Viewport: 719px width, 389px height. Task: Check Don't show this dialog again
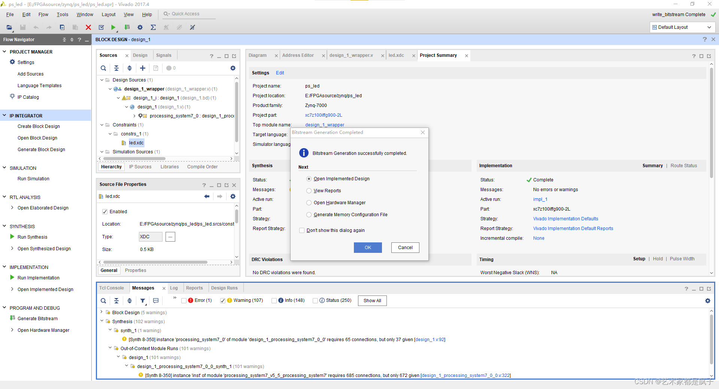(x=302, y=230)
